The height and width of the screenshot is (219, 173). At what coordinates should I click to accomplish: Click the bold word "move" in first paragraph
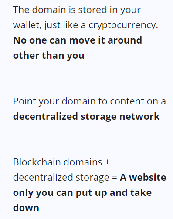(x=82, y=40)
